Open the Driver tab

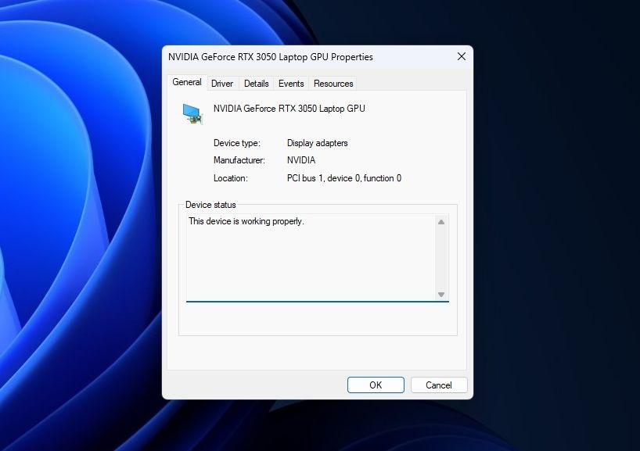pyautogui.click(x=222, y=84)
